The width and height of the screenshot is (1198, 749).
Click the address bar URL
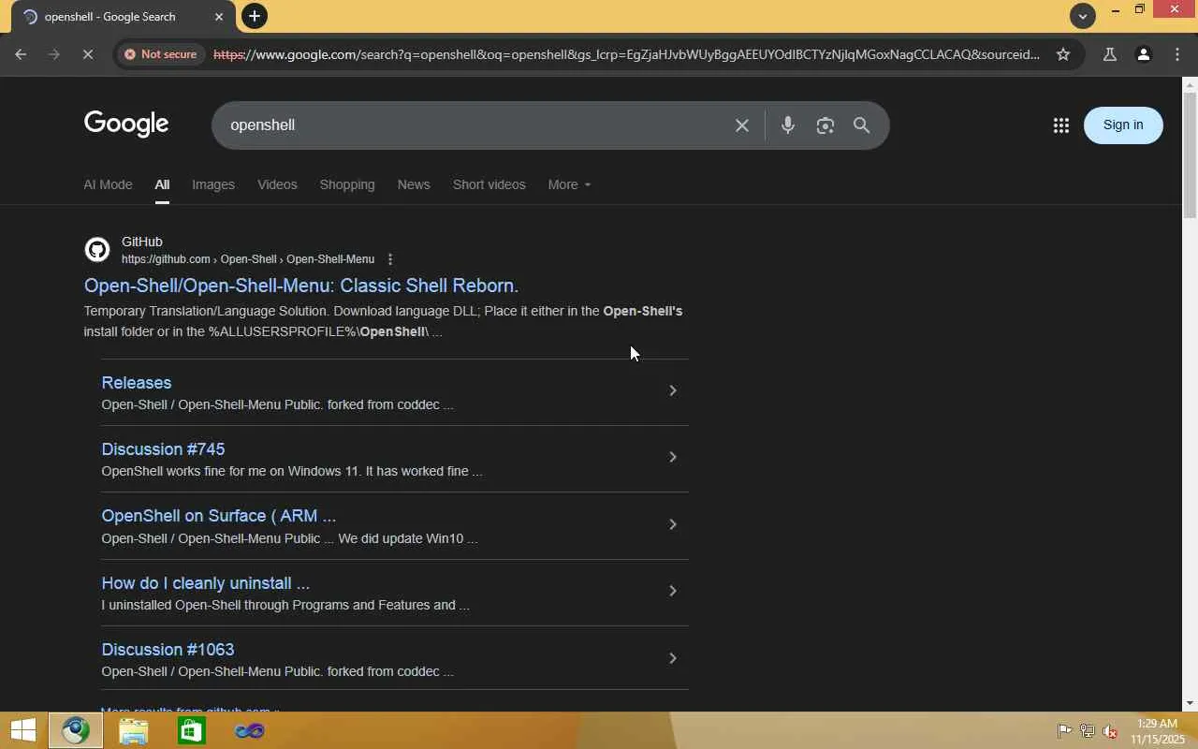pos(626,54)
